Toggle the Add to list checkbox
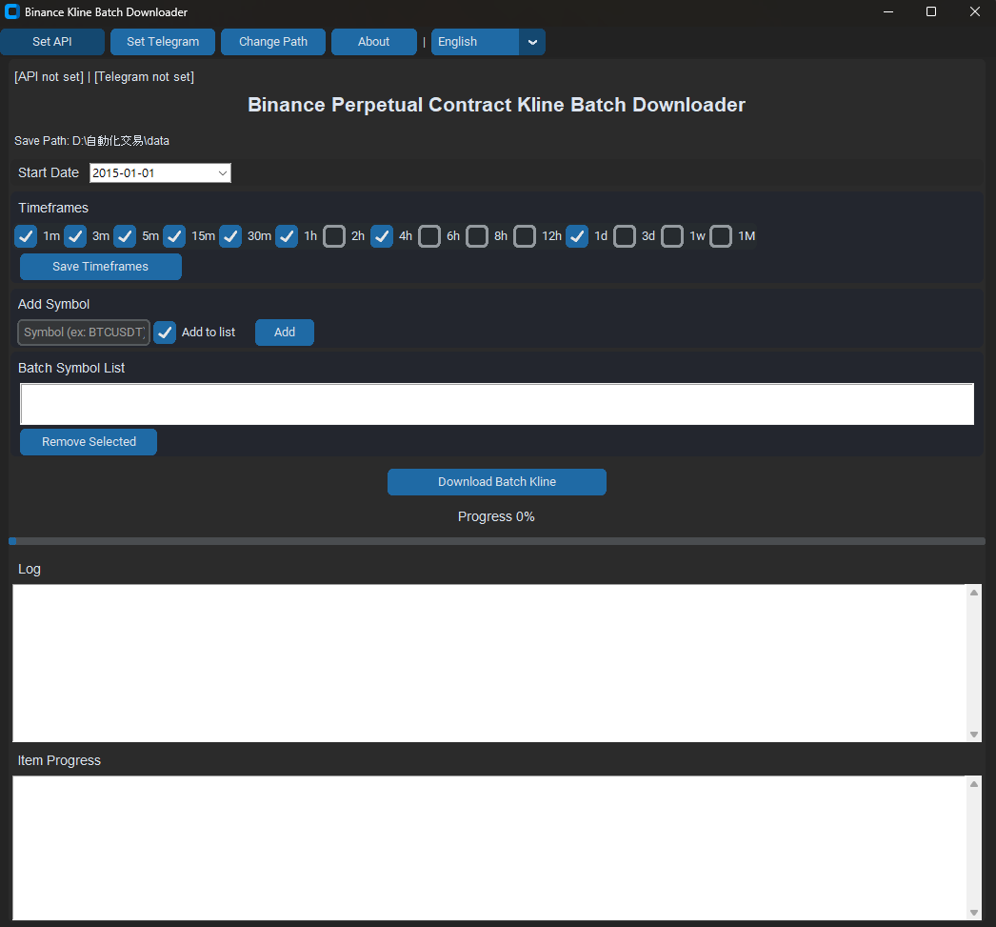996x927 pixels. 165,333
